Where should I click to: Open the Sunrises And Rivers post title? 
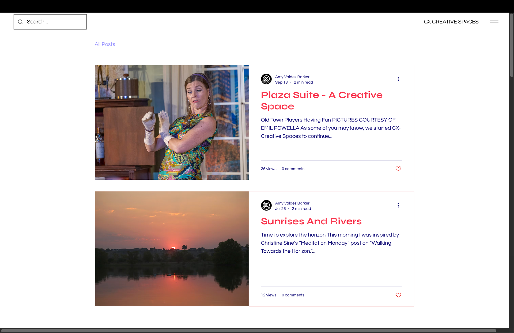click(x=311, y=221)
